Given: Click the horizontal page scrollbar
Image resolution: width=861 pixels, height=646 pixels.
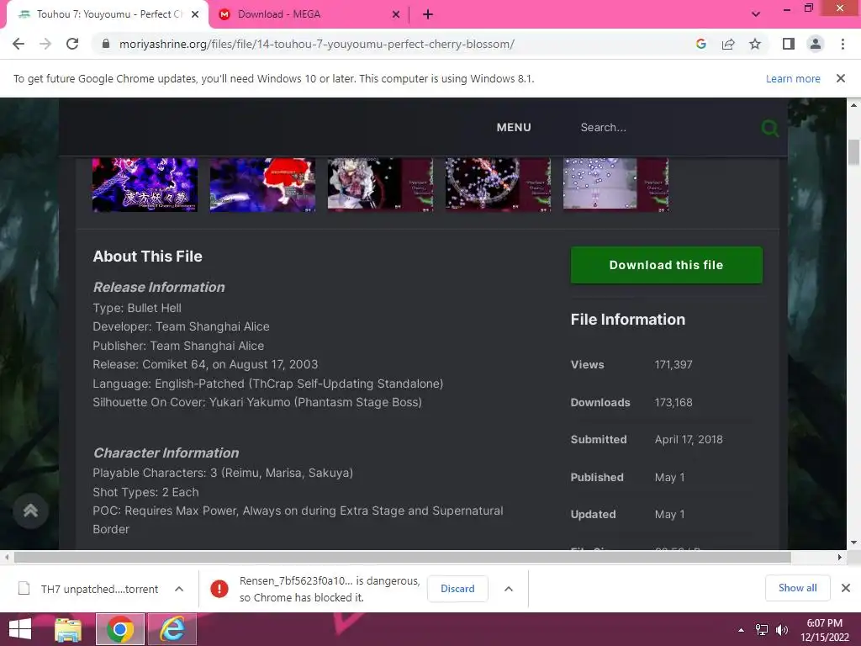Looking at the screenshot, I should point(403,557).
